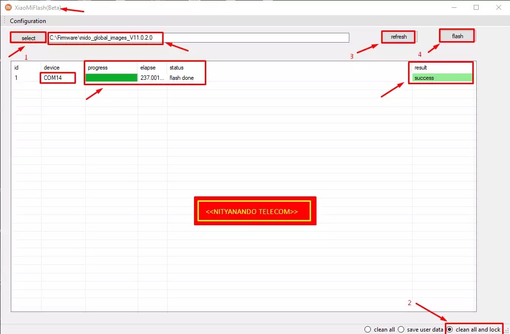Viewport: 510px width, 334px height.
Task: Click the select button
Action: coord(28,38)
